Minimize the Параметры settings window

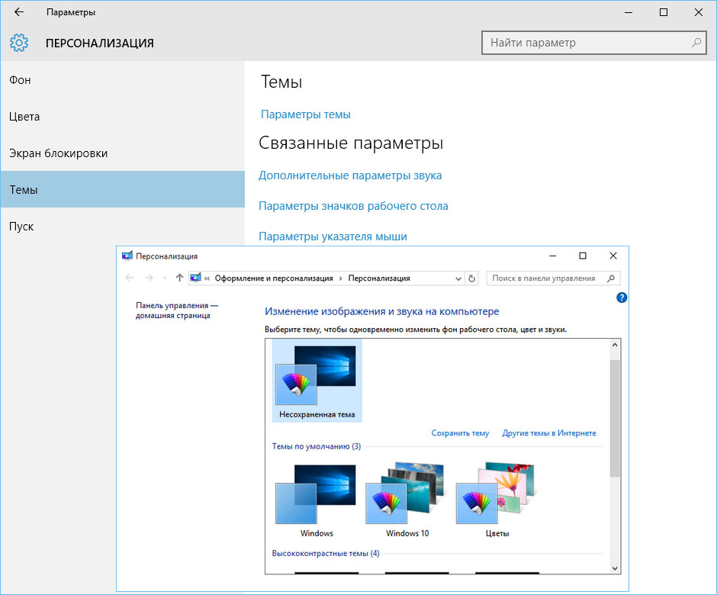(629, 12)
